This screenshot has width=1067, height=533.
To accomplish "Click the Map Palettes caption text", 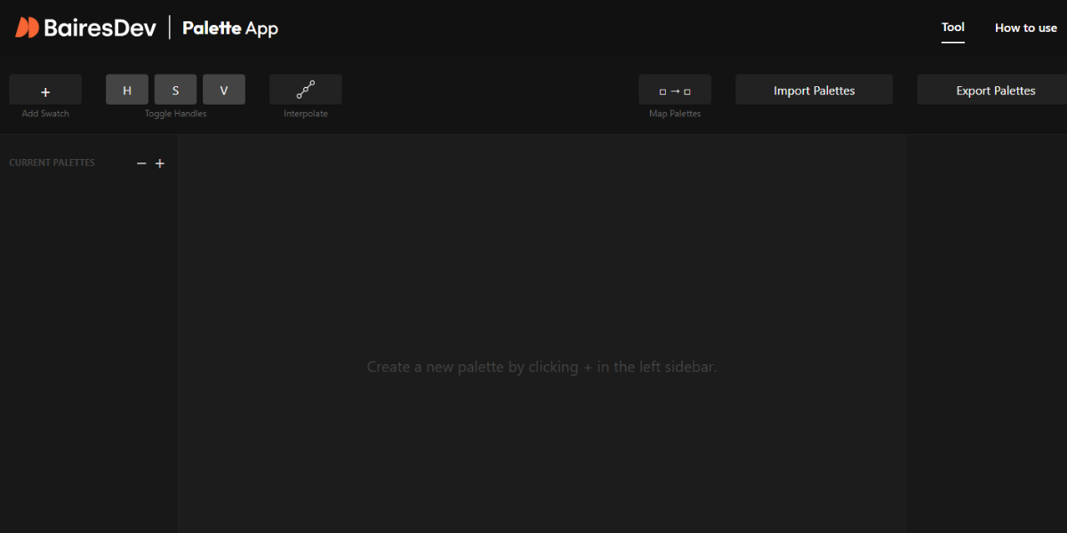I will (x=674, y=114).
